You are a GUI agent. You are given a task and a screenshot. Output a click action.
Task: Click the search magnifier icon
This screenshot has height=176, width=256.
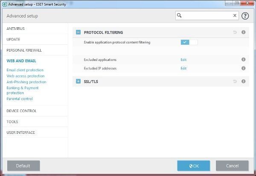coord(179,15)
